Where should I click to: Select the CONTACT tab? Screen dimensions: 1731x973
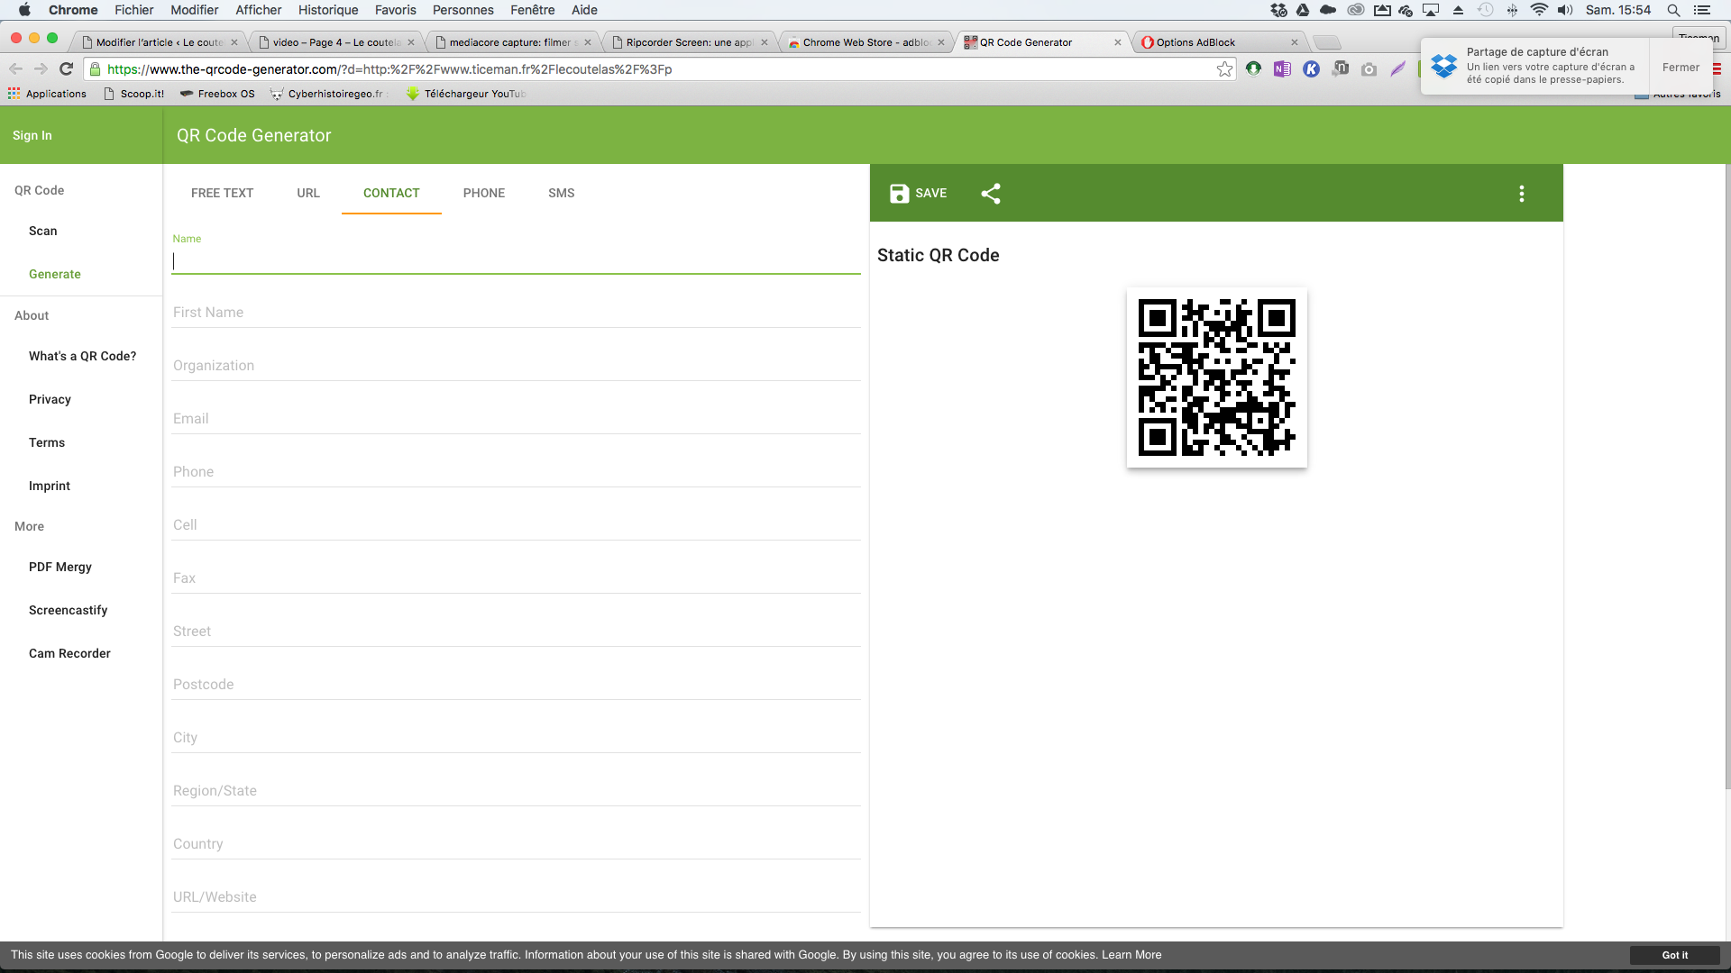391,193
